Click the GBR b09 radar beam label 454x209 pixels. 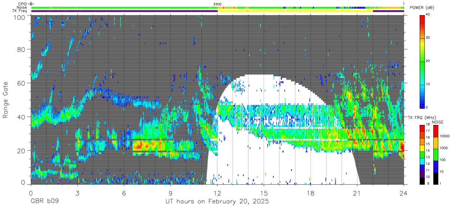click(x=45, y=202)
